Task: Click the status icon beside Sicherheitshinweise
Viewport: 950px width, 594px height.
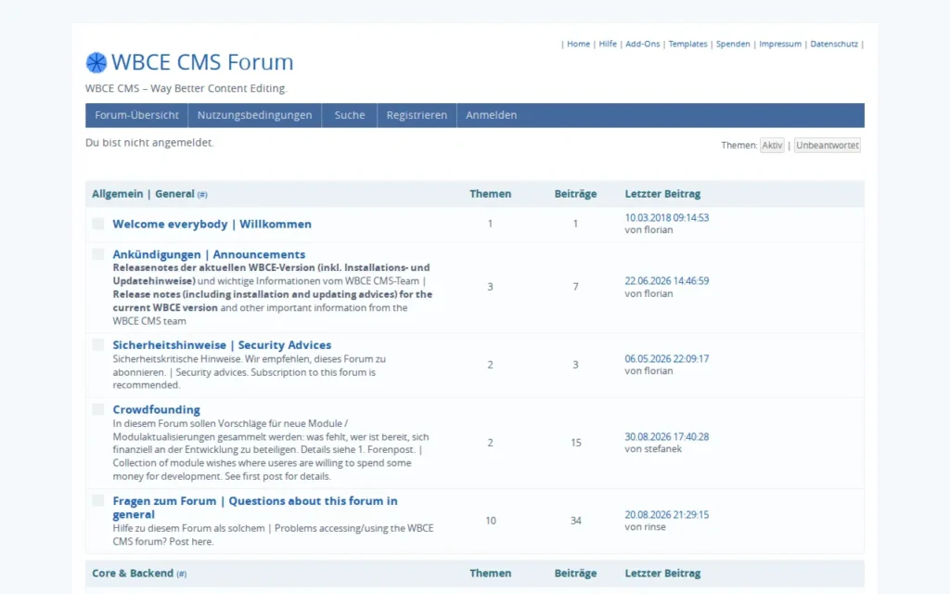Action: click(x=98, y=345)
